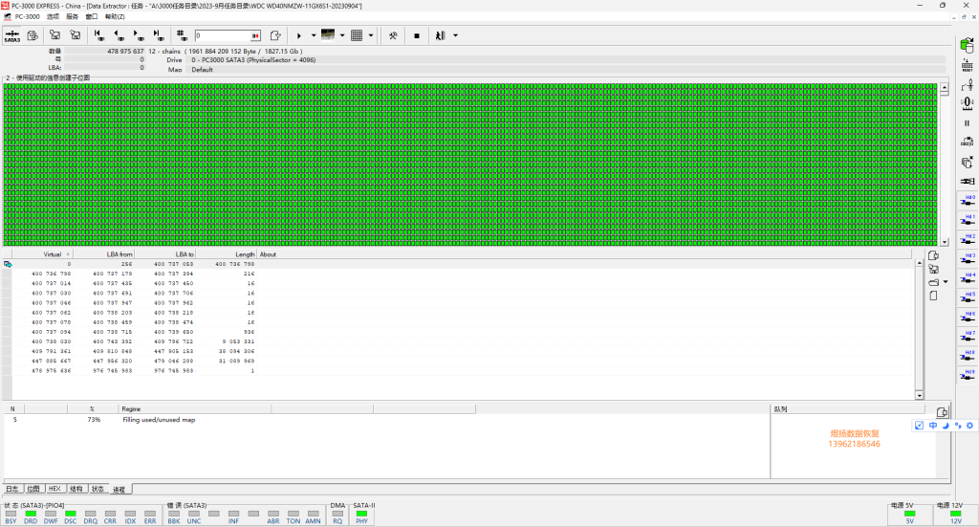979x527 pixels.
Task: Open the PC-3000 menu
Action: click(28, 17)
